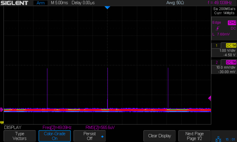Click the M 5.00ms timebase readout

pos(59,3)
